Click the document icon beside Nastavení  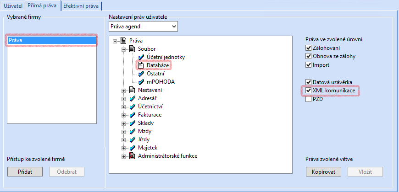[133, 90]
